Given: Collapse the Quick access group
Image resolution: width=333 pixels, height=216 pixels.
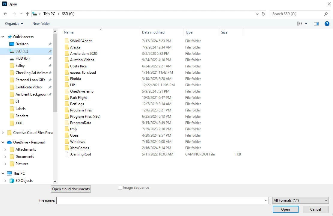Looking at the screenshot, I should [x=3, y=37].
